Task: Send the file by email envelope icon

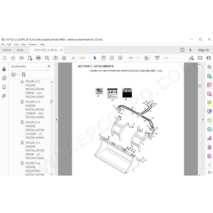Action: click(200, 58)
